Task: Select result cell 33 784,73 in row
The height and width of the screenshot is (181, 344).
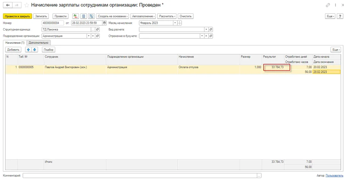Action: 273,67
